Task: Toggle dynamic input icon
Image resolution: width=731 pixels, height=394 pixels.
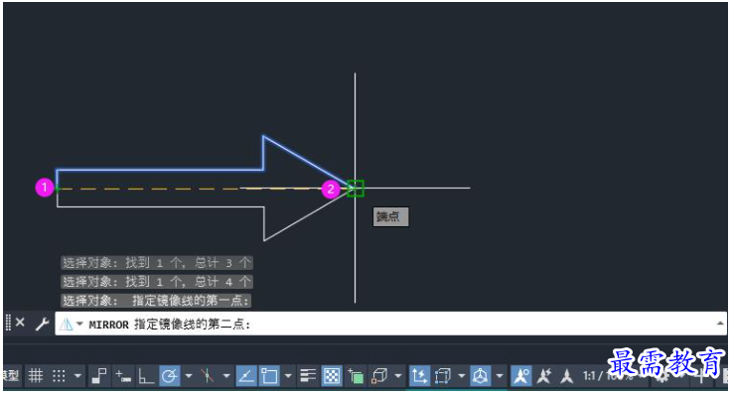Action: click(x=123, y=376)
